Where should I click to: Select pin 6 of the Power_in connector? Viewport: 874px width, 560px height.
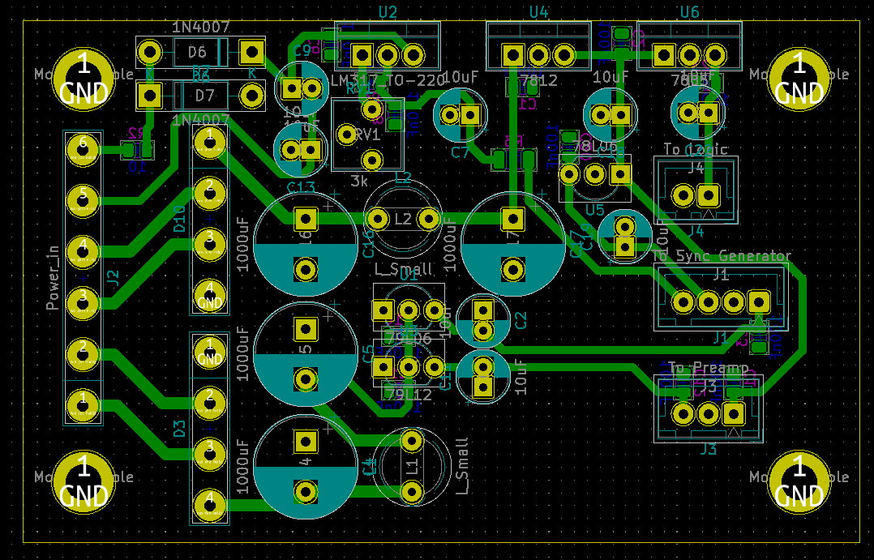tap(82, 147)
